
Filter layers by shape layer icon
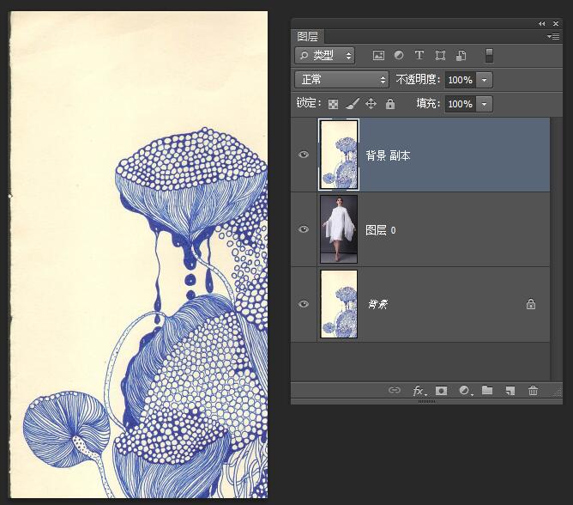coord(440,56)
